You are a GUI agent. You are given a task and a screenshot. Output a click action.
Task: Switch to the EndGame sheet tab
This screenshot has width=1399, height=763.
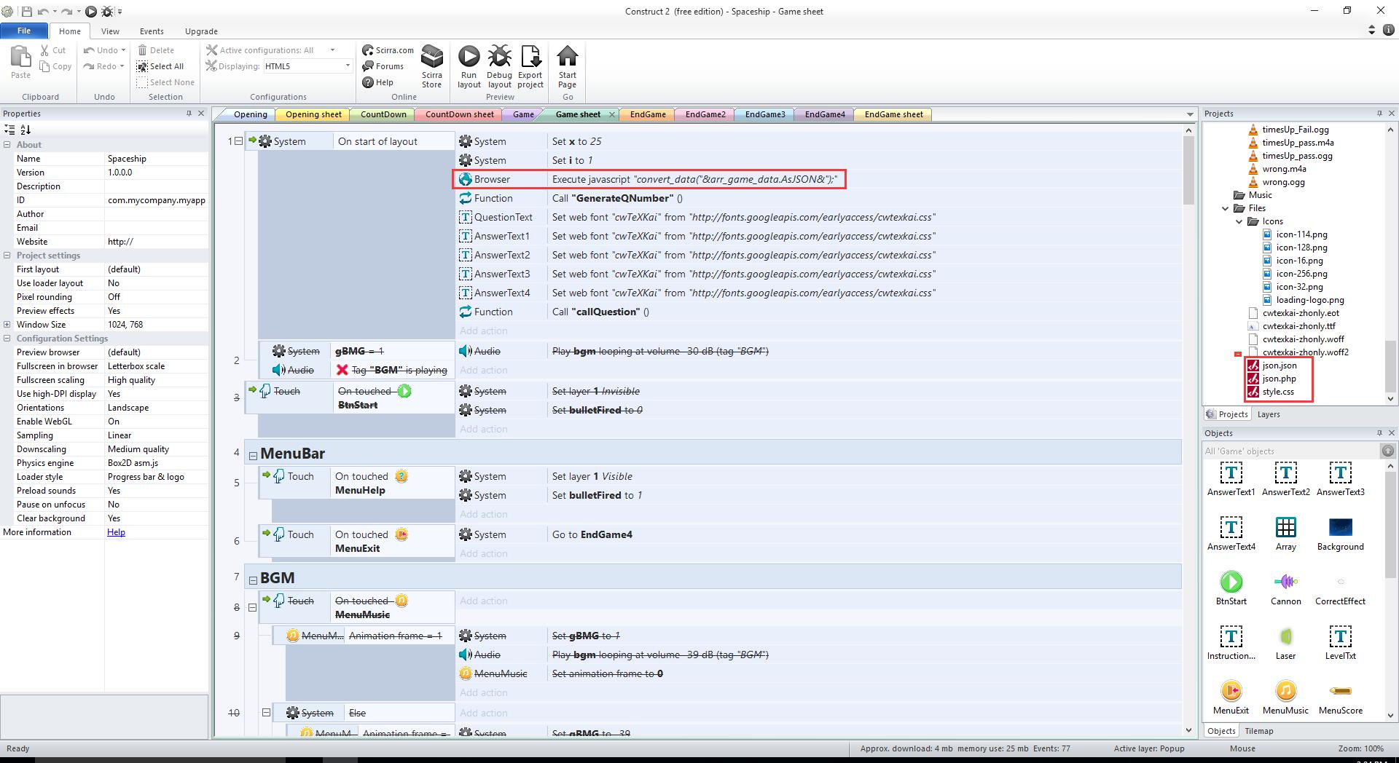[x=893, y=114]
